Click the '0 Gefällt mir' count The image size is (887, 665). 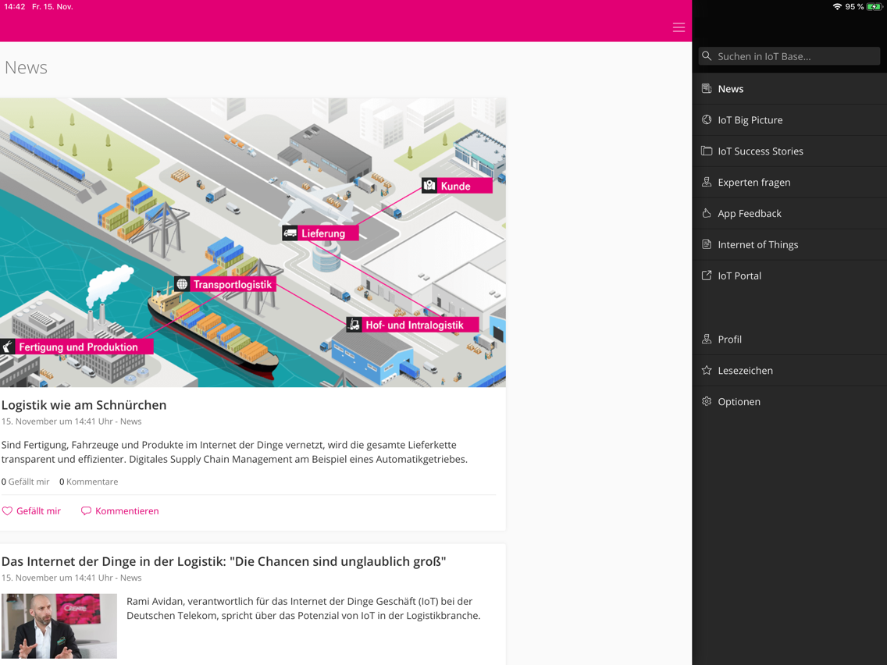26,482
